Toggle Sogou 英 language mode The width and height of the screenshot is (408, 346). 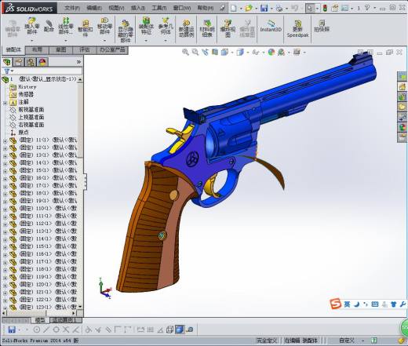[x=347, y=304]
